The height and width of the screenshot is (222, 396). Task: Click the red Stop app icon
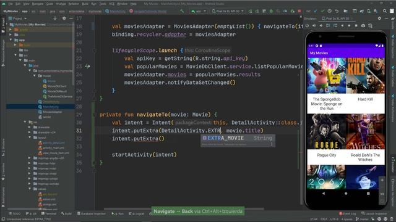pos(299,11)
